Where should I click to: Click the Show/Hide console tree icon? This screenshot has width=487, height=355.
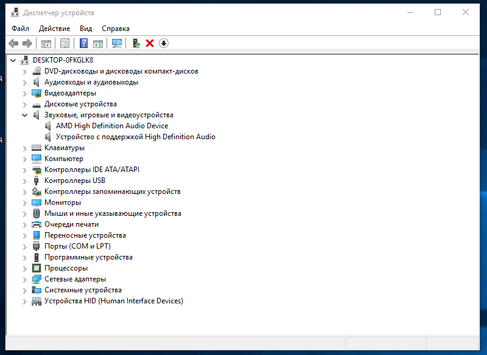[46, 43]
